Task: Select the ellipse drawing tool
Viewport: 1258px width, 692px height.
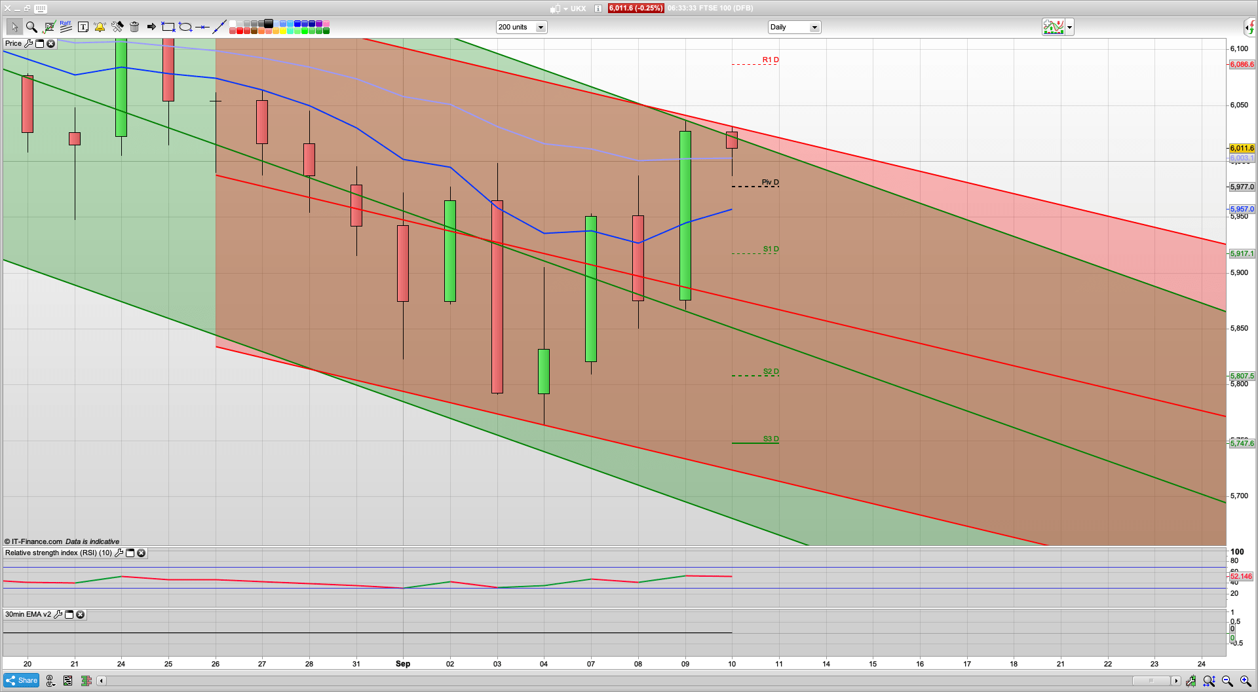Action: click(x=185, y=27)
